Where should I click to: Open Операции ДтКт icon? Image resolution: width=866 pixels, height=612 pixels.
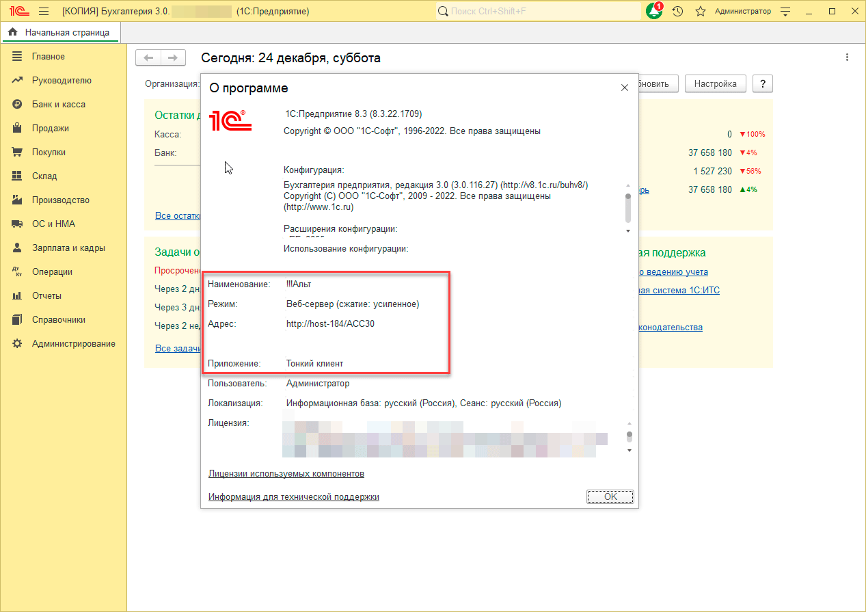coord(18,272)
